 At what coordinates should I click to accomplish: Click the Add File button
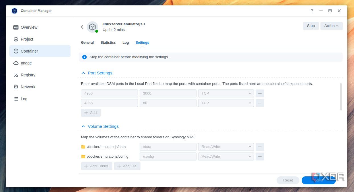[x=127, y=166]
